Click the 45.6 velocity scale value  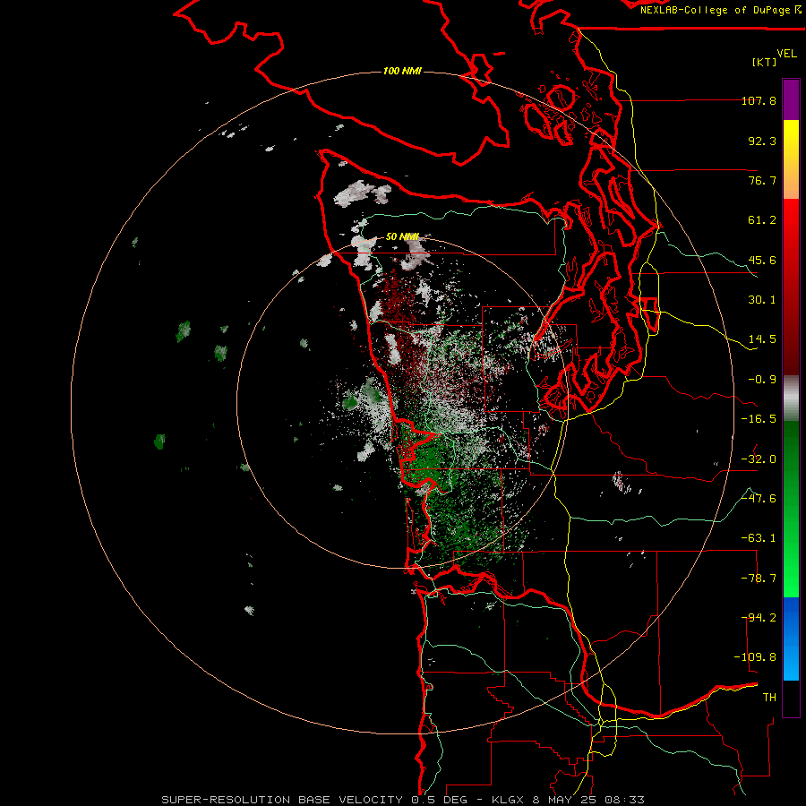(x=762, y=260)
